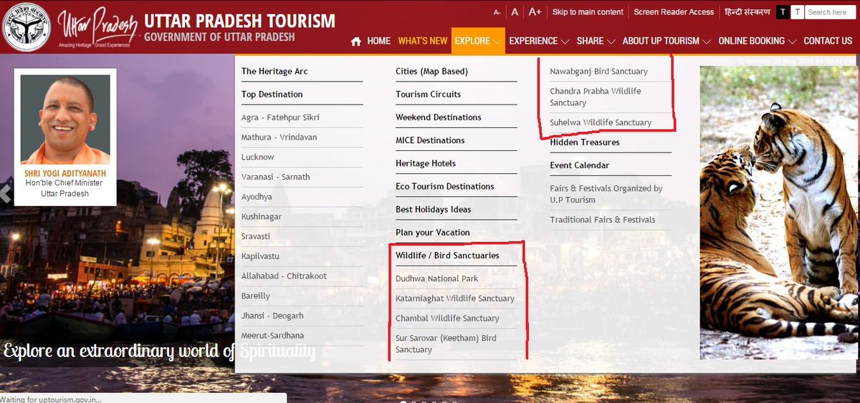
Task: Open the CONTACT US menu item
Action: click(x=828, y=41)
